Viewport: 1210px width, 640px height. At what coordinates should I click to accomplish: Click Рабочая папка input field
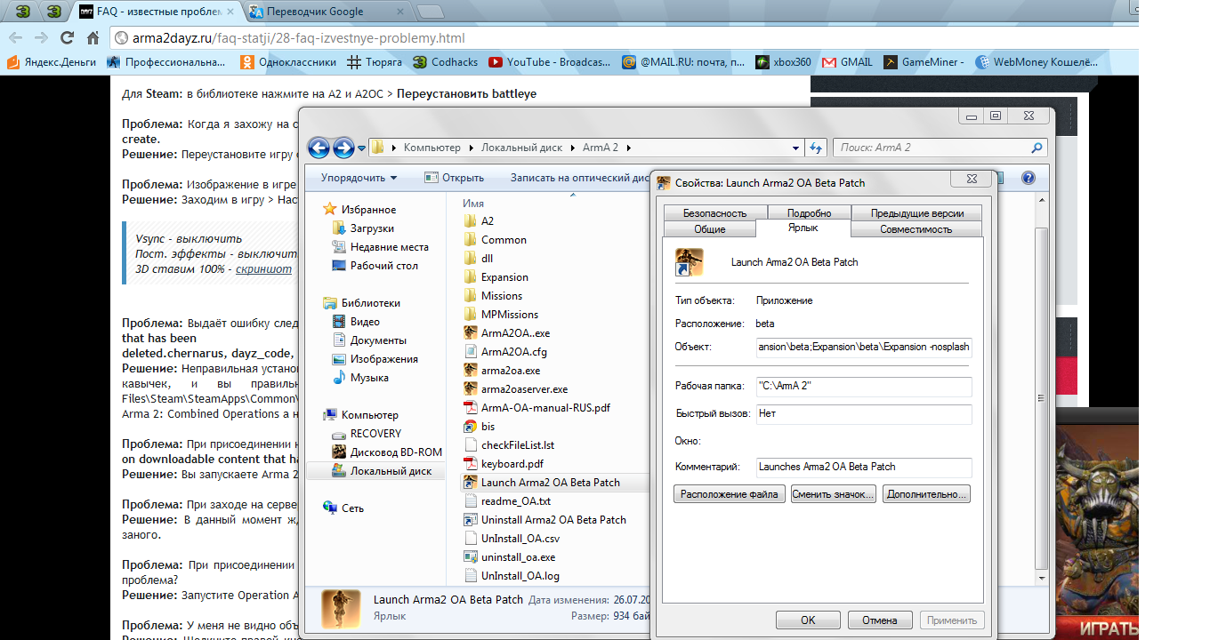[x=863, y=387]
